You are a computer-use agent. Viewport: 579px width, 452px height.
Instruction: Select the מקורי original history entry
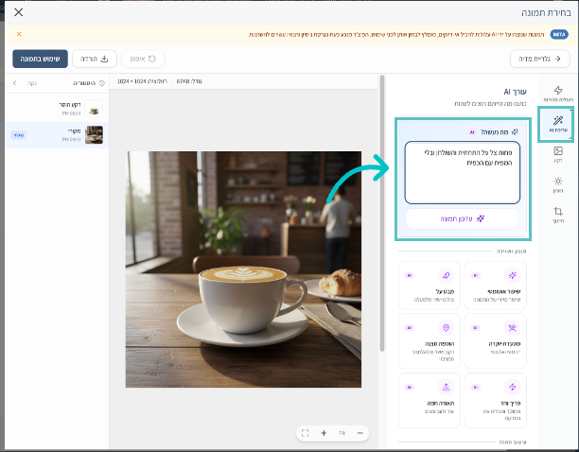[57, 134]
